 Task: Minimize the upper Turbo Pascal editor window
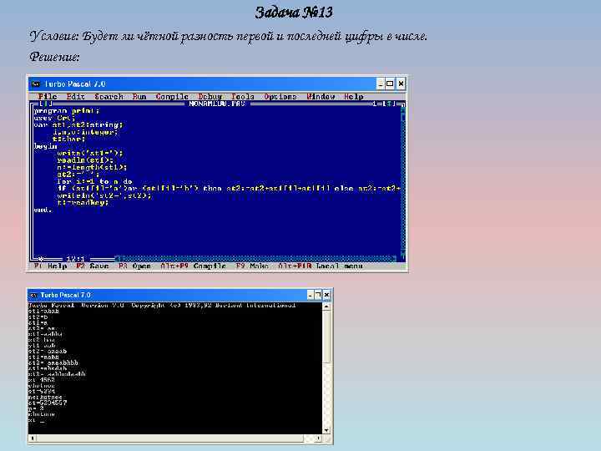[381, 84]
